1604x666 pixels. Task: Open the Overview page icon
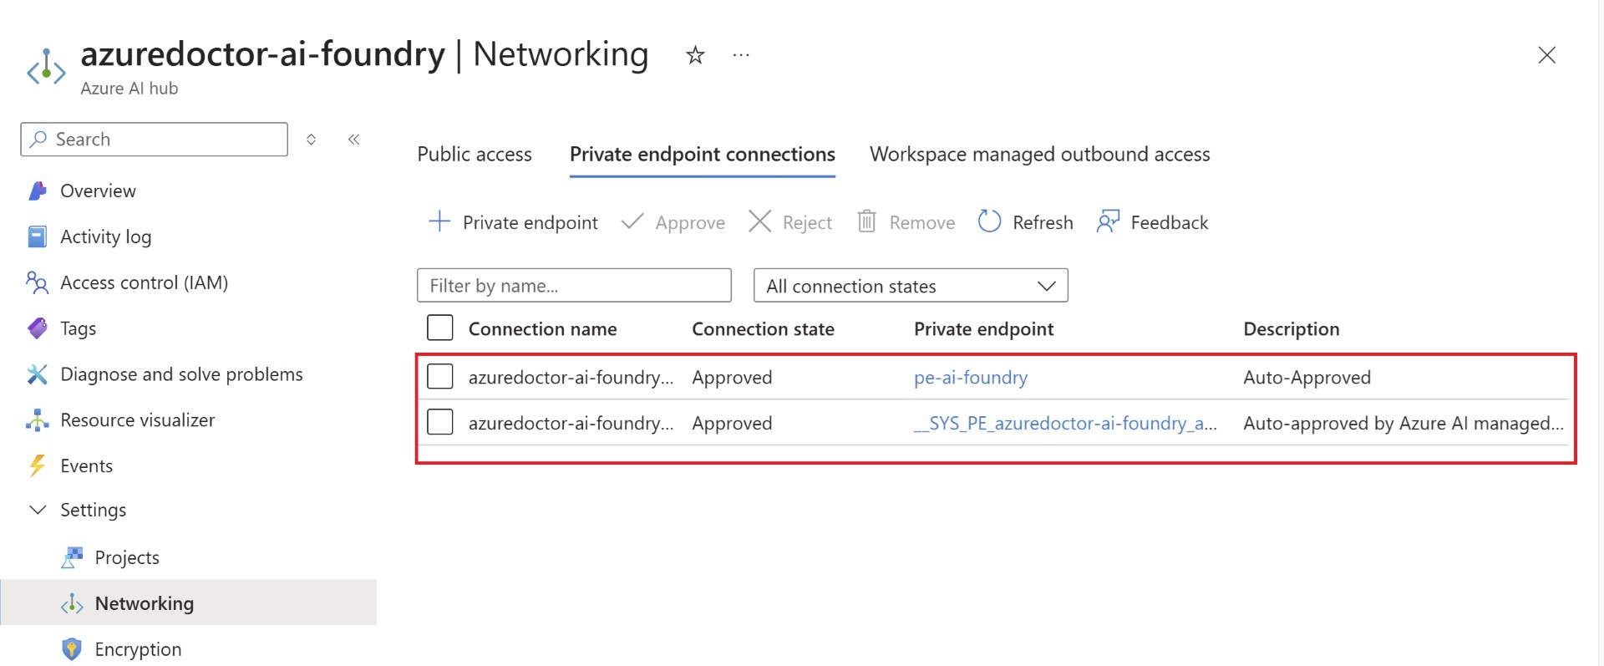pos(38,191)
